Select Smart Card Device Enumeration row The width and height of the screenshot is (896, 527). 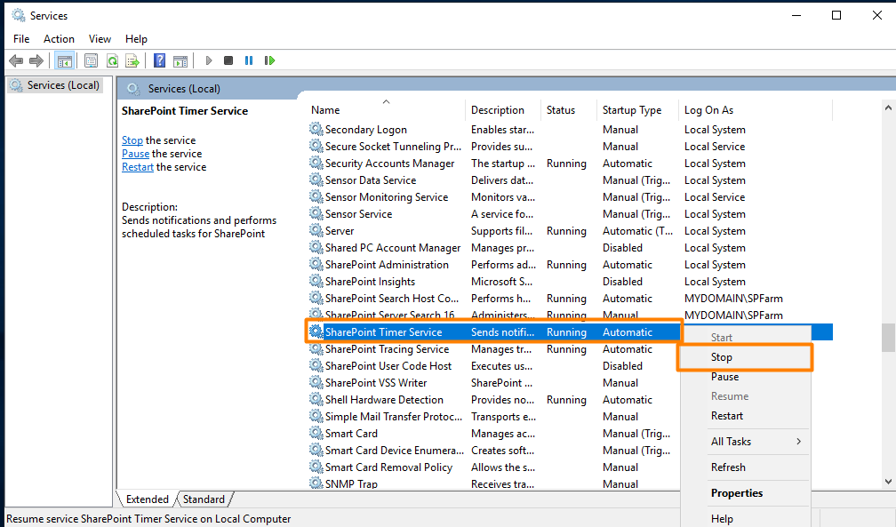click(x=493, y=450)
